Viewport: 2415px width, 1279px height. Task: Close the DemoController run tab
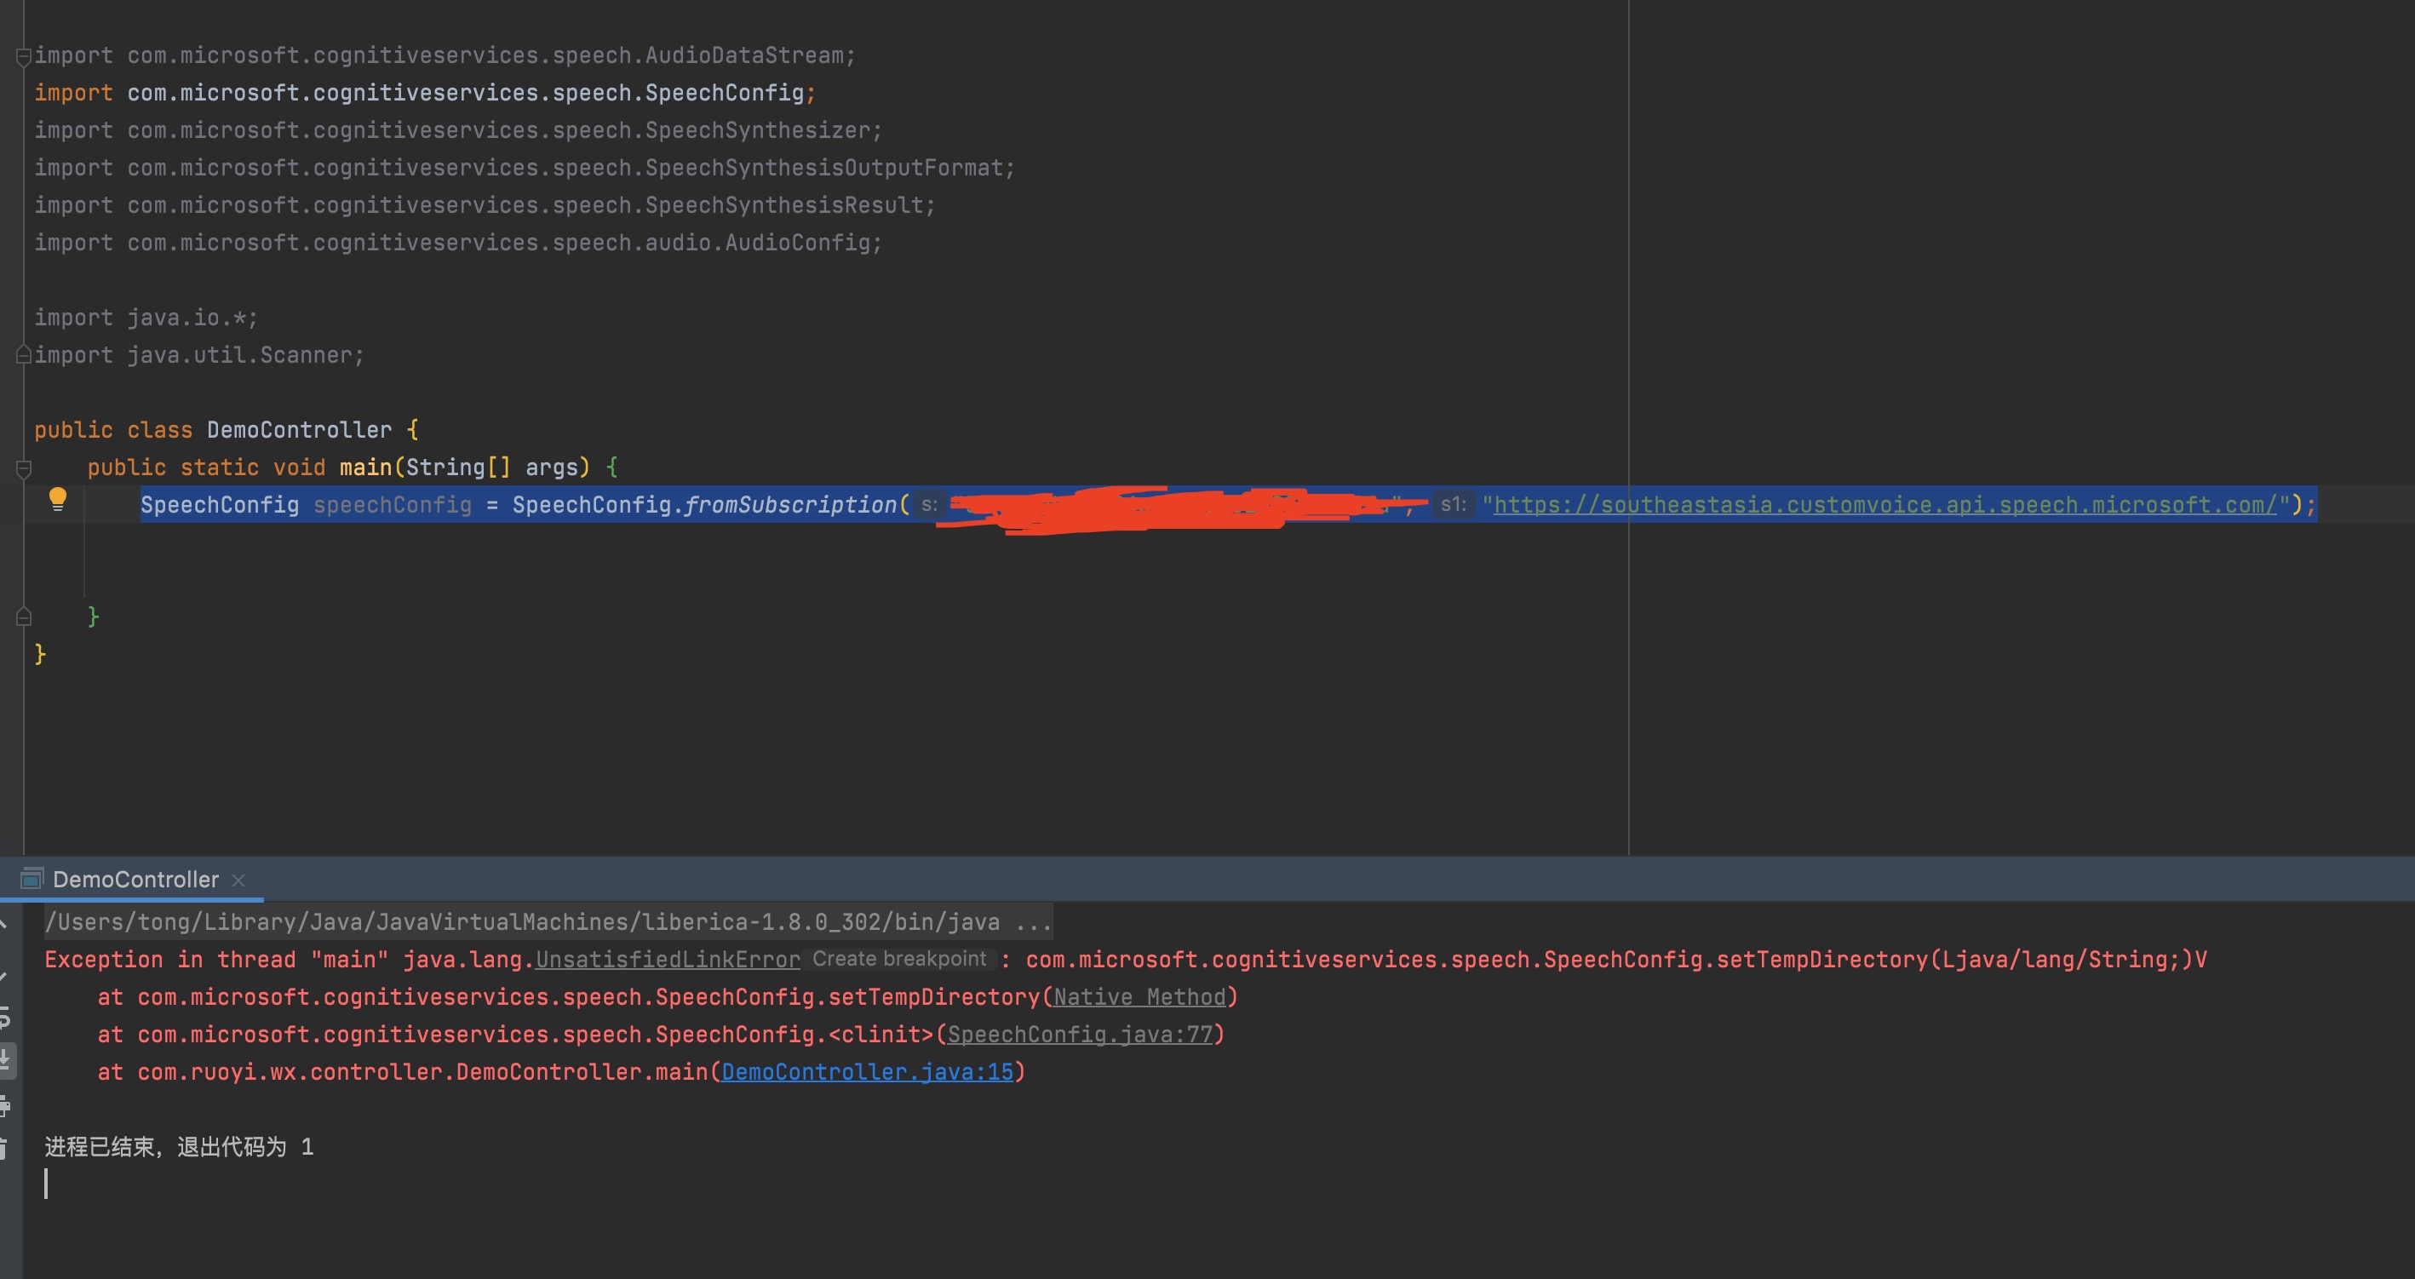click(x=238, y=880)
